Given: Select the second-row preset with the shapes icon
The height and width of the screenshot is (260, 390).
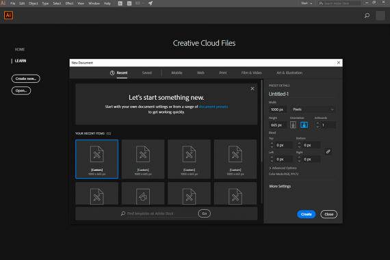Looking at the screenshot, I should click(143, 194).
